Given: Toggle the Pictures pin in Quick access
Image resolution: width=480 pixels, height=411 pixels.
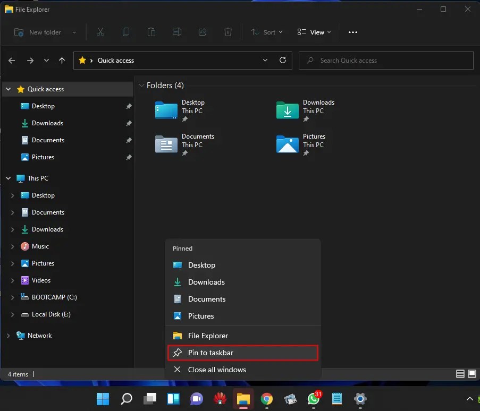Looking at the screenshot, I should (x=128, y=157).
